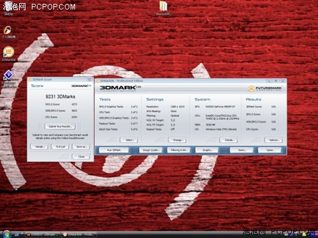This screenshot has height=238, width=318.
Task: Open Filtering & AA tool
Action: click(179, 150)
